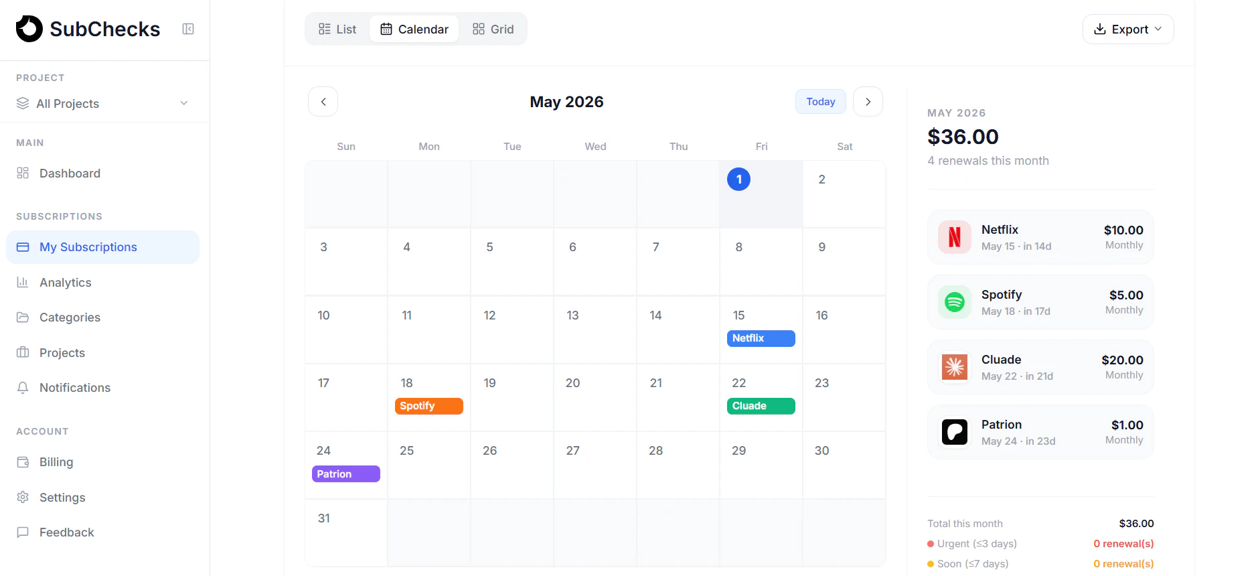The width and height of the screenshot is (1260, 576).
Task: Go to previous month arrow
Action: (323, 102)
